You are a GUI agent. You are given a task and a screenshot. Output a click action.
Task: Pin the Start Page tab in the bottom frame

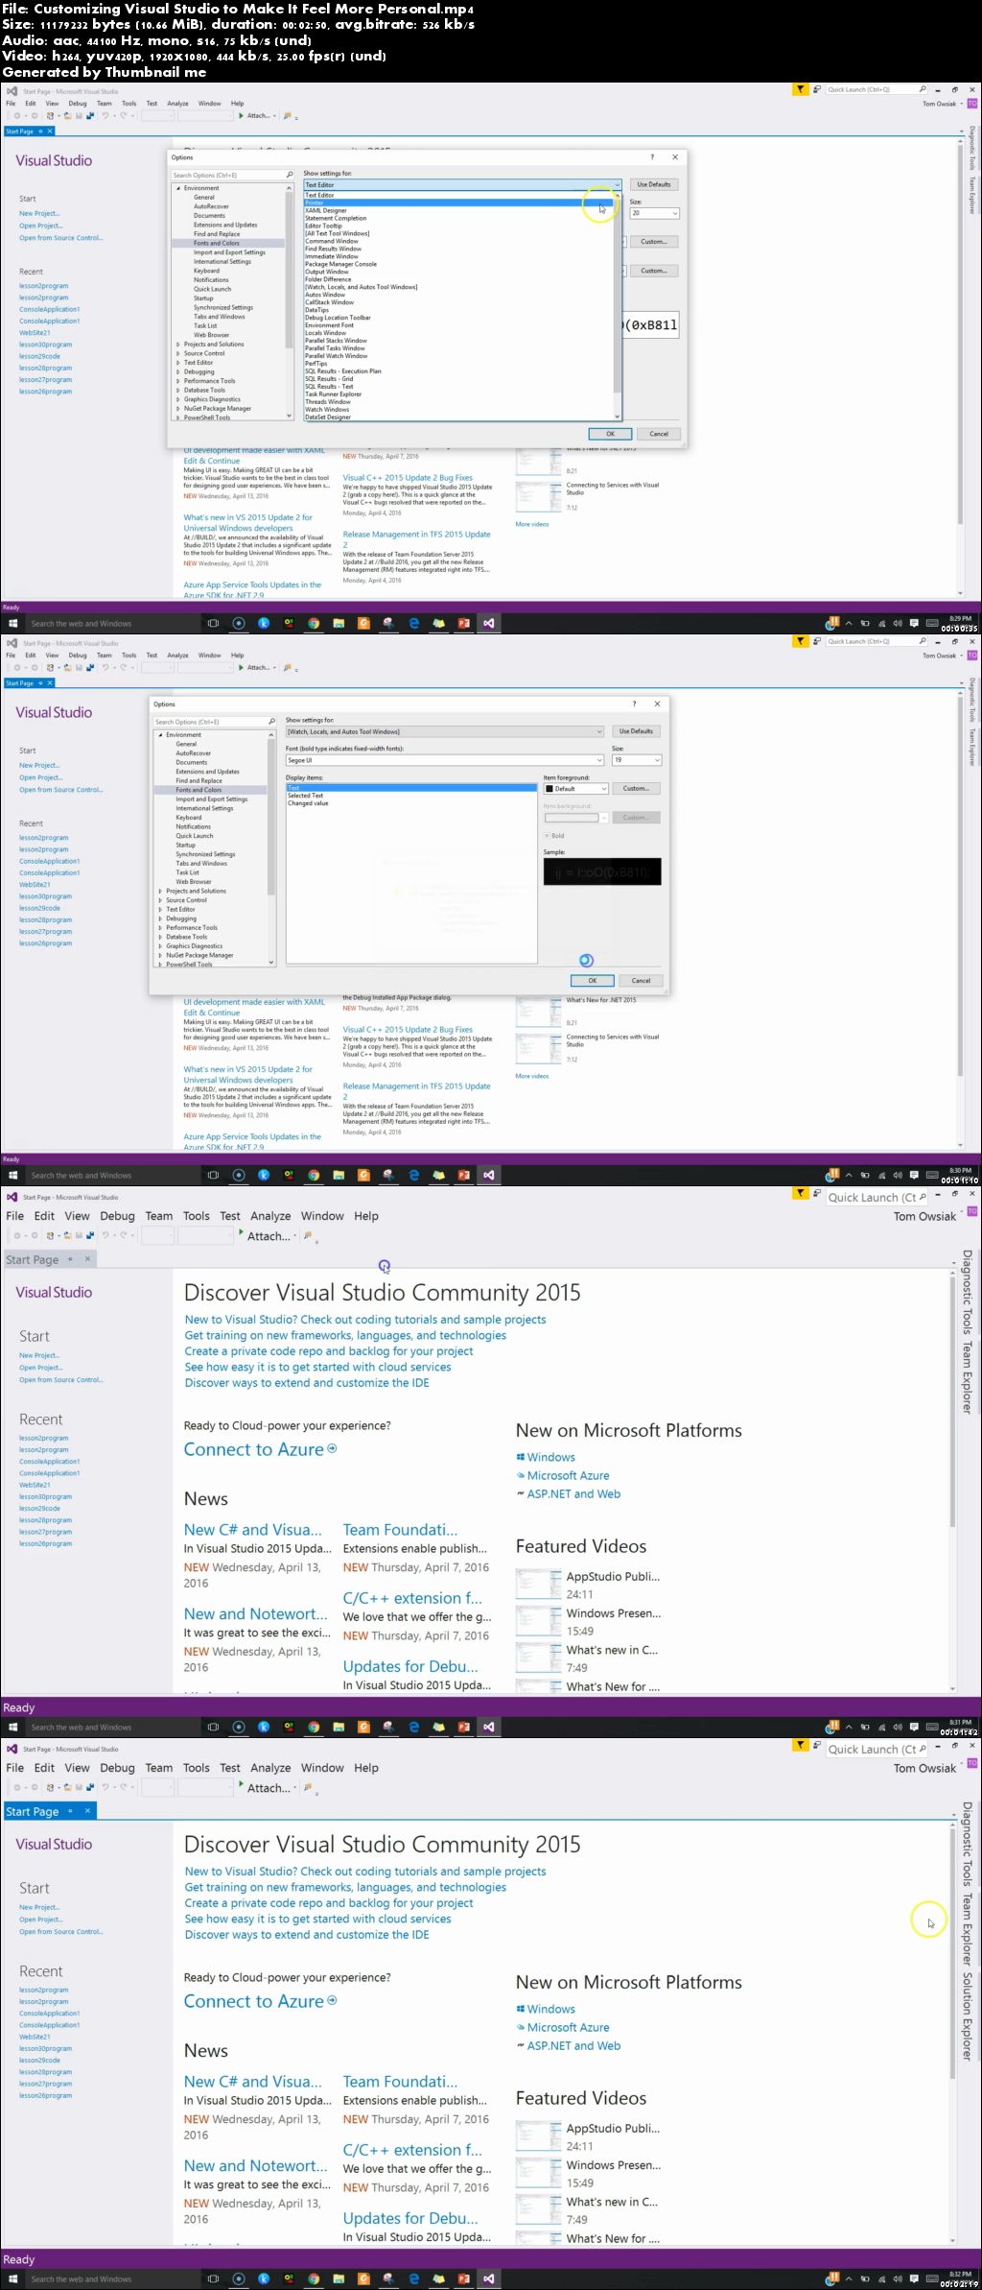(x=70, y=1811)
